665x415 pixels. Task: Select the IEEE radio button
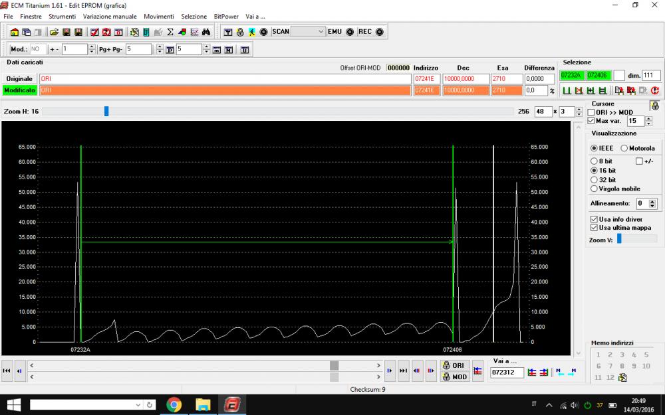coord(594,148)
